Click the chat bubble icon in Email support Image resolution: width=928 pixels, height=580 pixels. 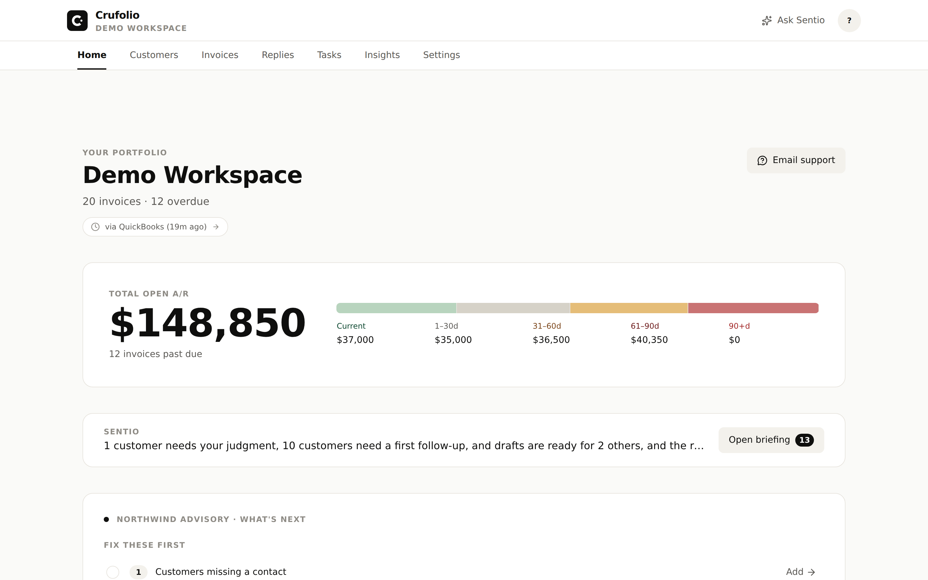coord(762,160)
